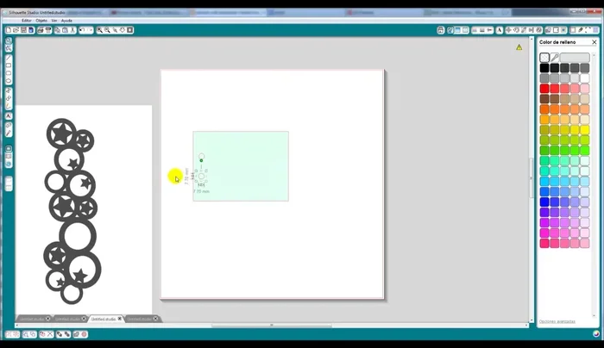
Task: Click the New document icon
Action: [9, 30]
